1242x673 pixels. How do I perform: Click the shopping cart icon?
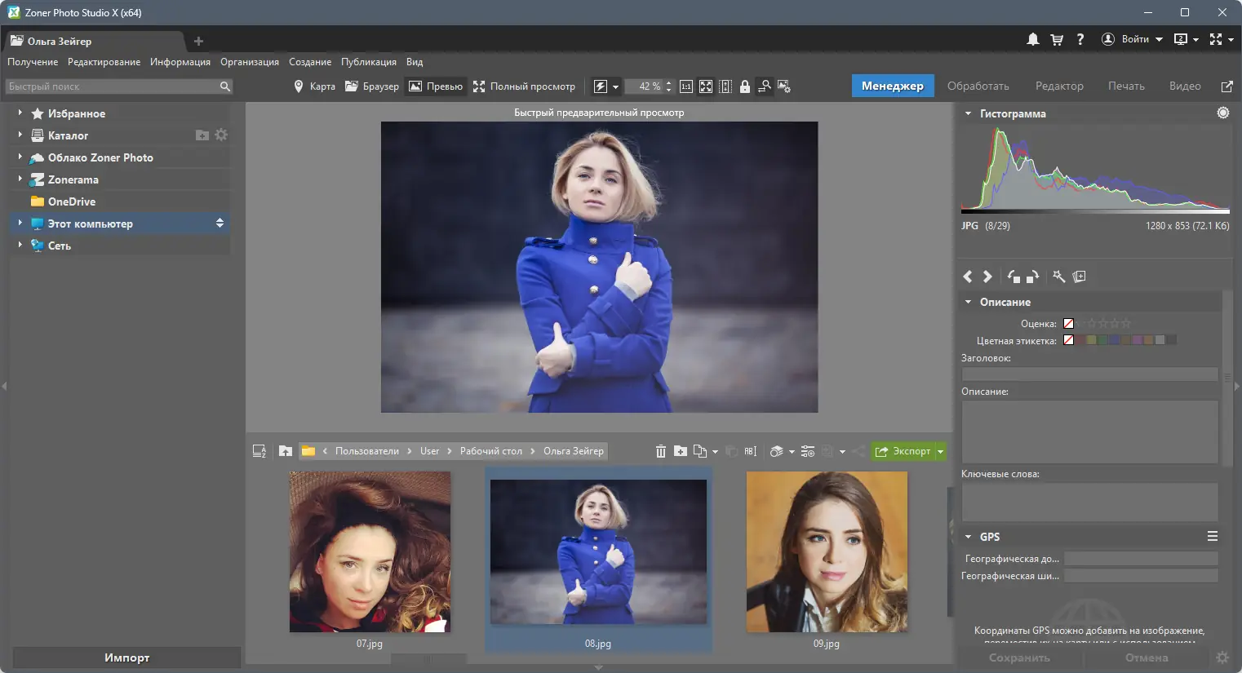(x=1057, y=39)
